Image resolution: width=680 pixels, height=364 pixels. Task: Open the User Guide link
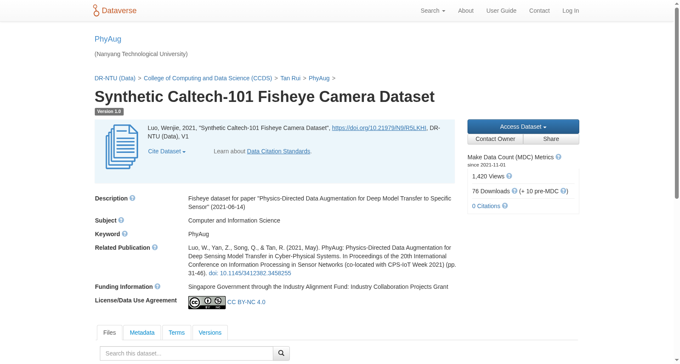point(501,11)
